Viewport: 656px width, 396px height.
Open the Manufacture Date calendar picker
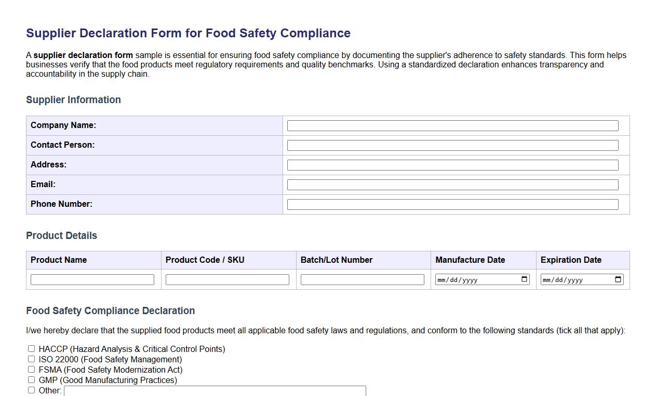click(x=524, y=279)
